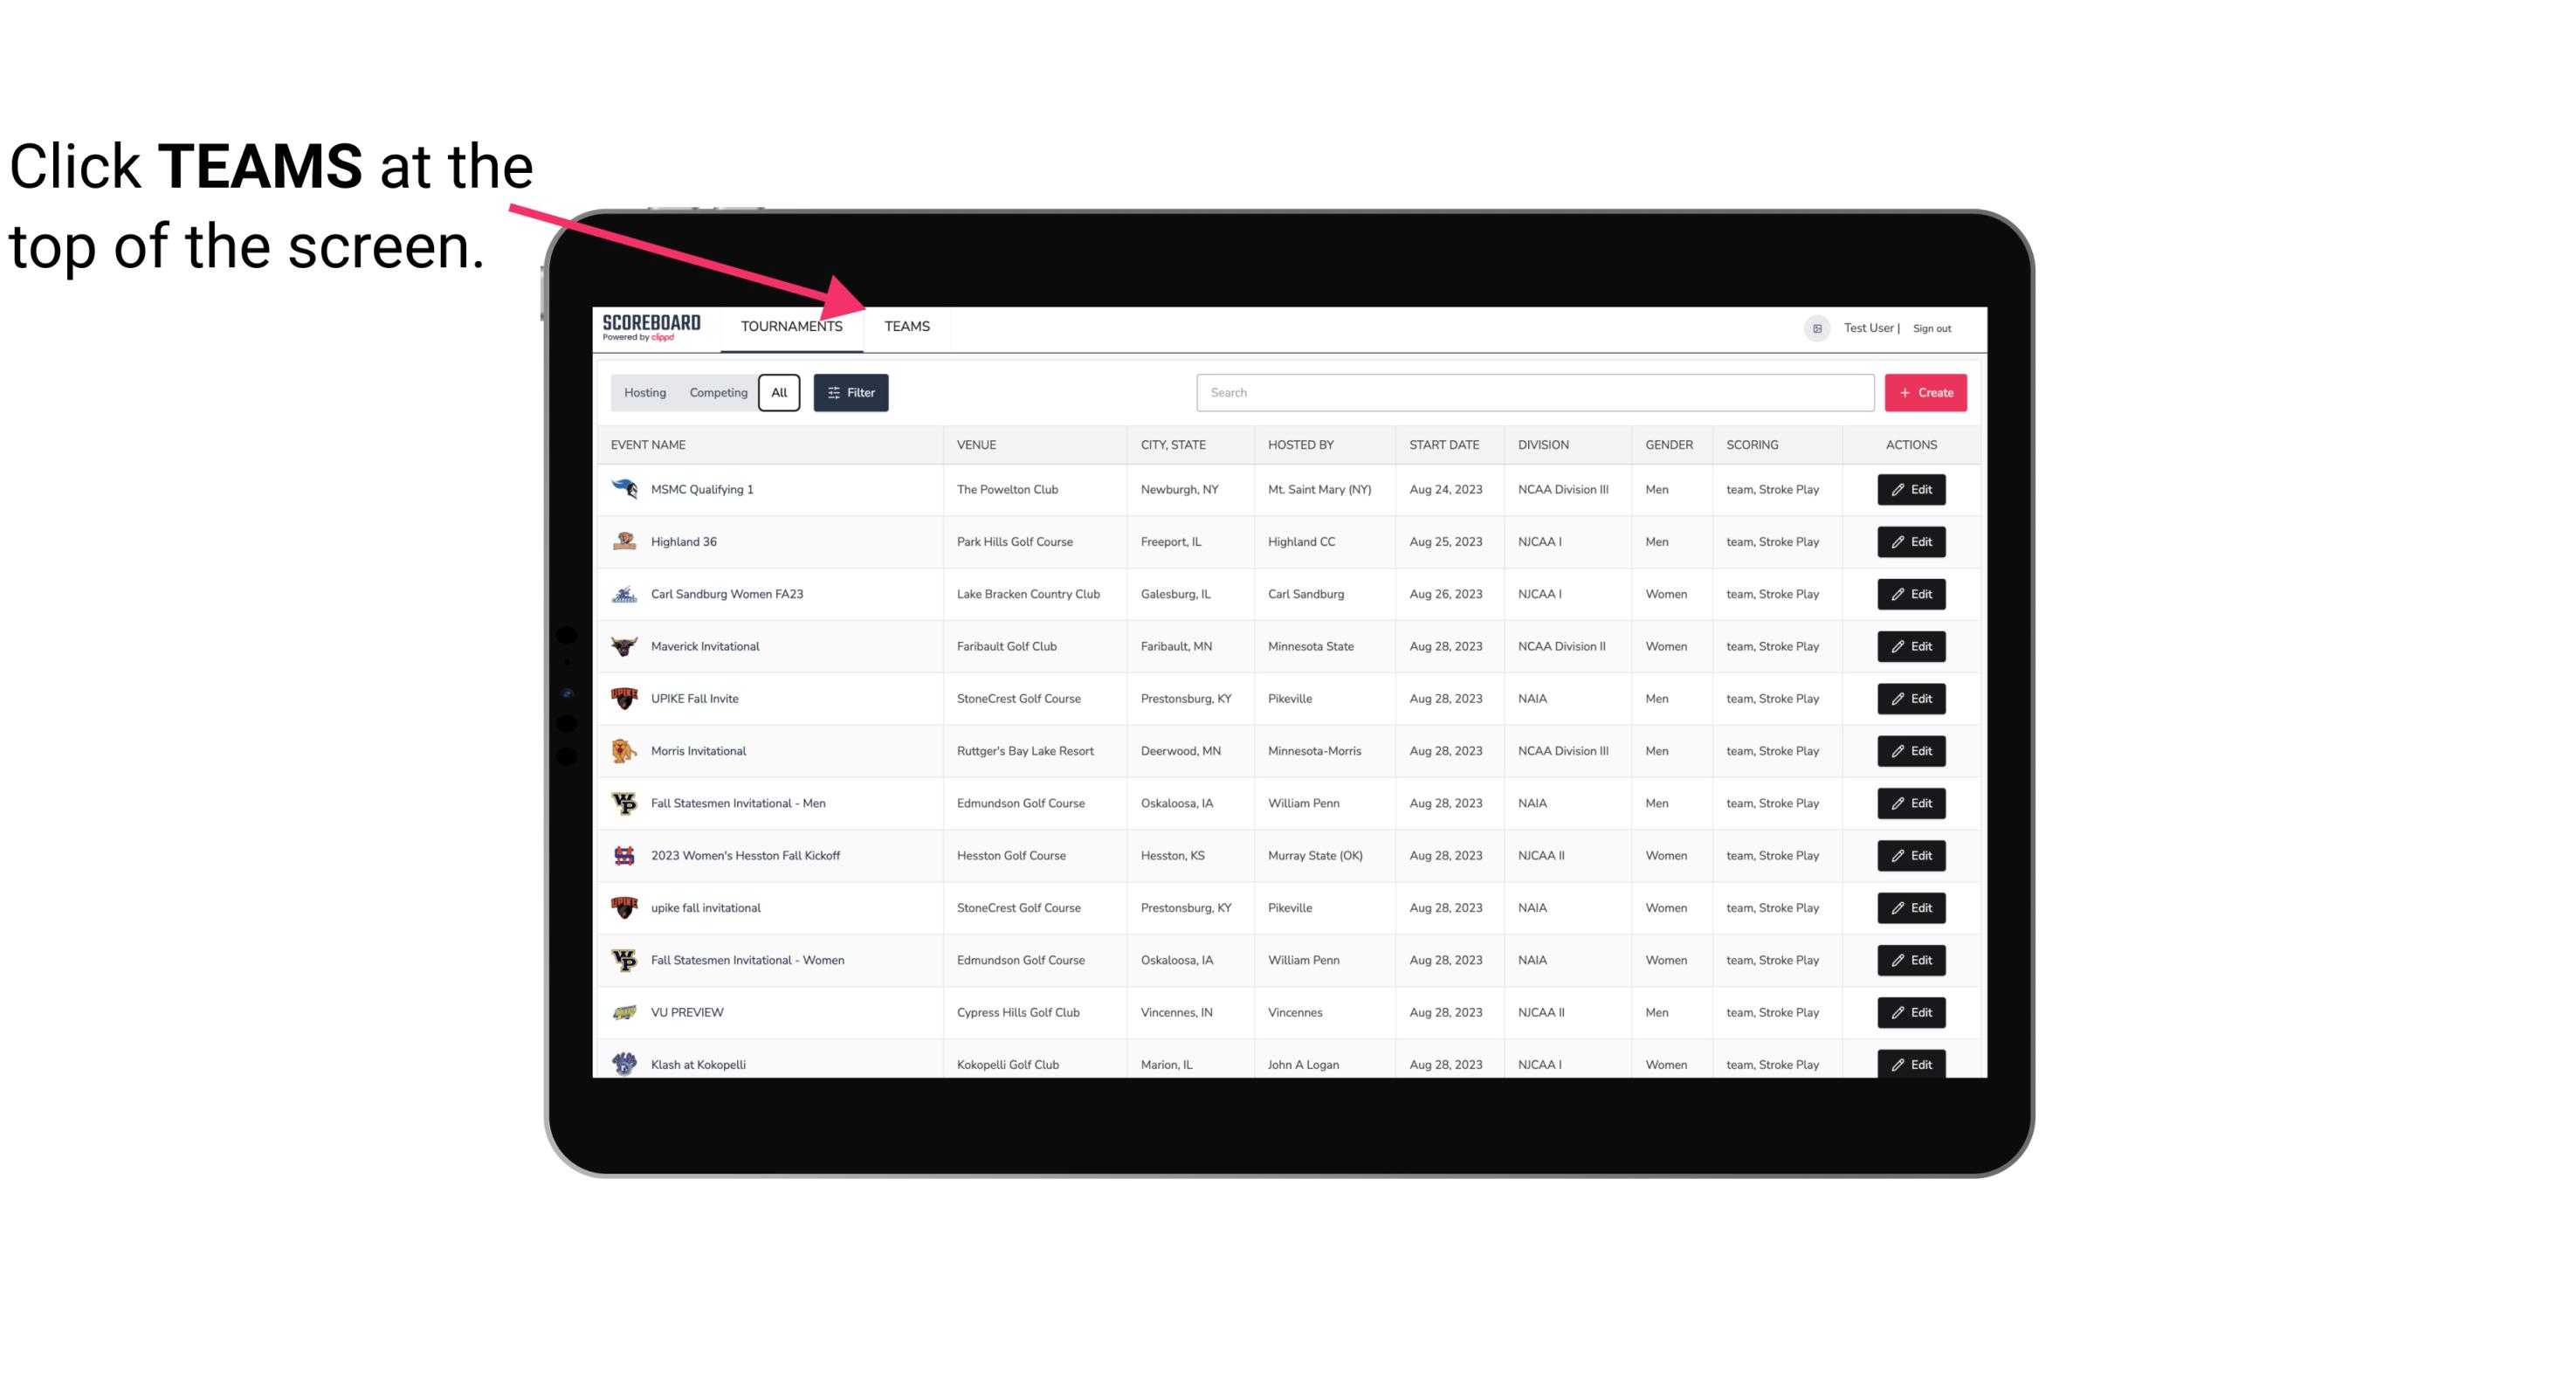Image resolution: width=2576 pixels, height=1386 pixels.
Task: Click the settings gear icon top right
Action: 1815,328
